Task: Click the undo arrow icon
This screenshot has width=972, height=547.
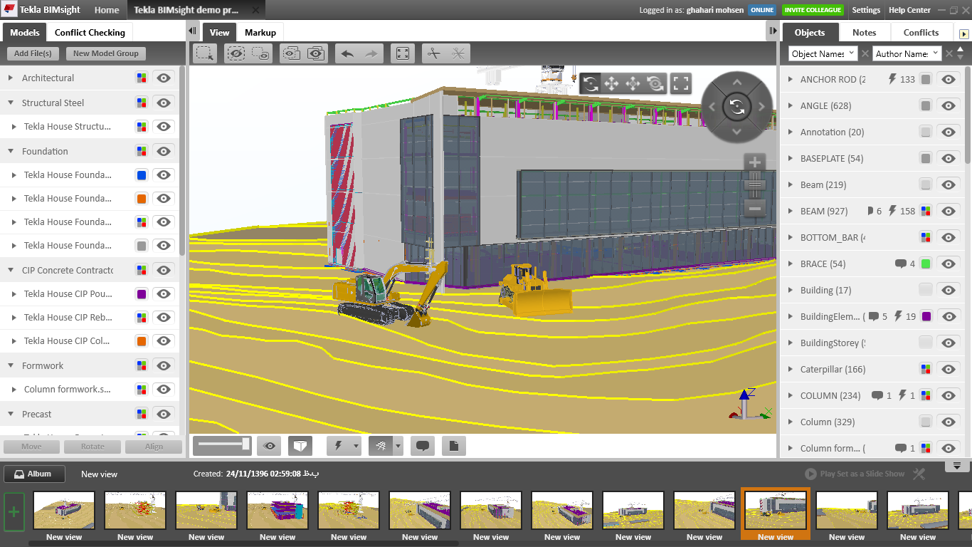Action: (348, 53)
